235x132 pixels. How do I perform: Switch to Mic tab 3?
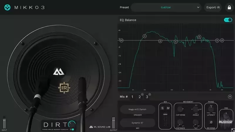tap(147, 97)
